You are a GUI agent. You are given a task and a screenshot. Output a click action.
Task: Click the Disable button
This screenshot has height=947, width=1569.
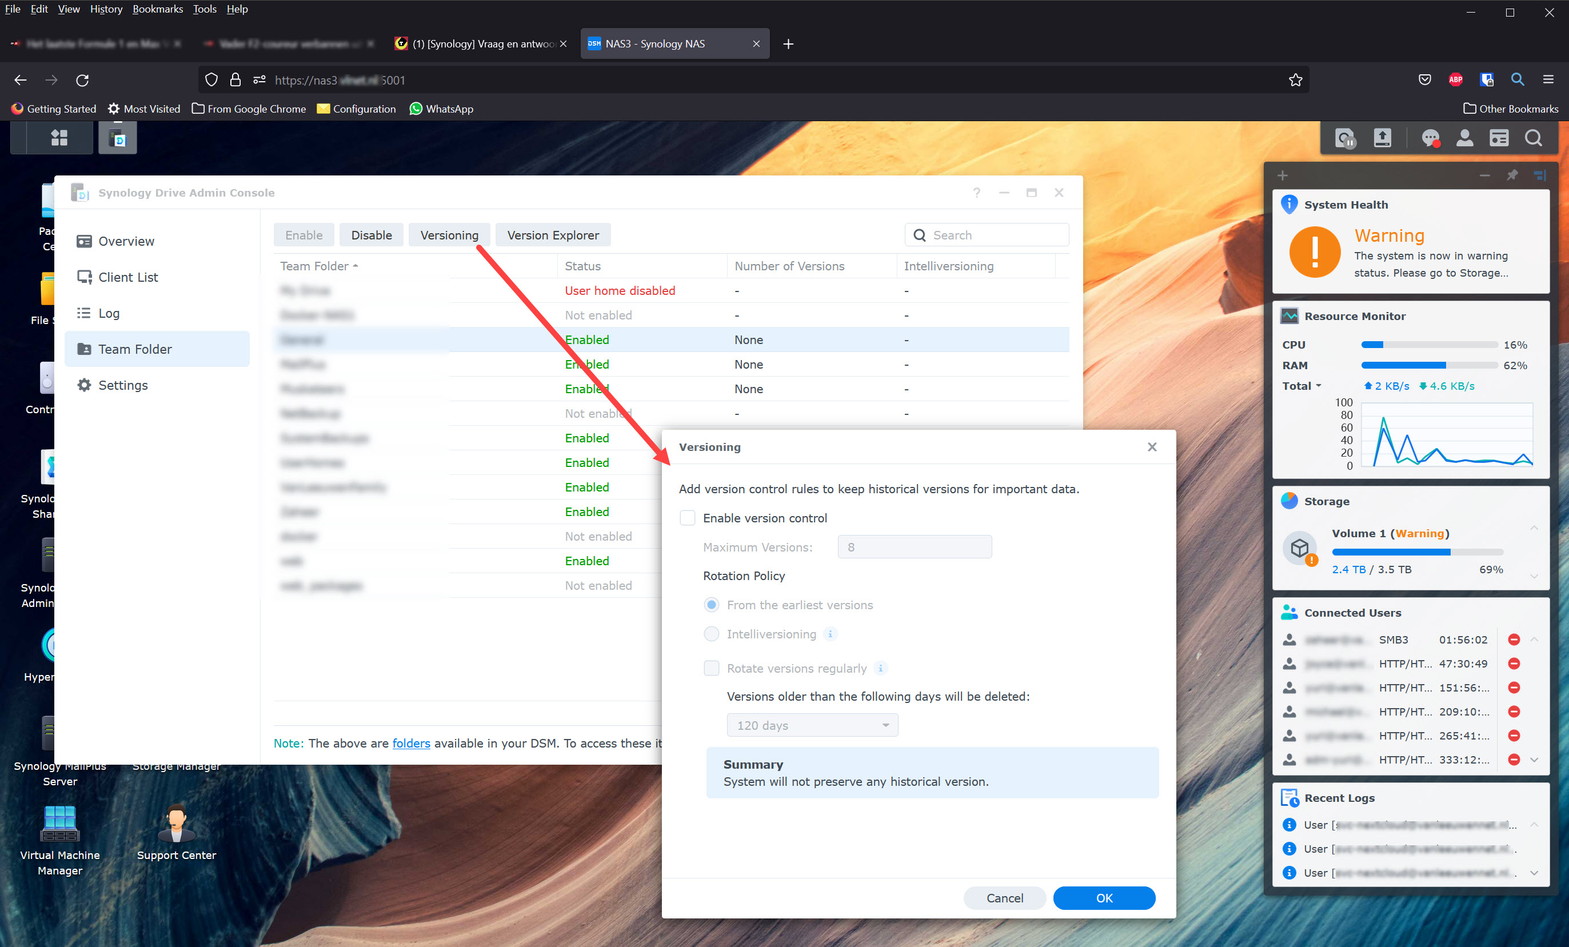[x=371, y=235]
